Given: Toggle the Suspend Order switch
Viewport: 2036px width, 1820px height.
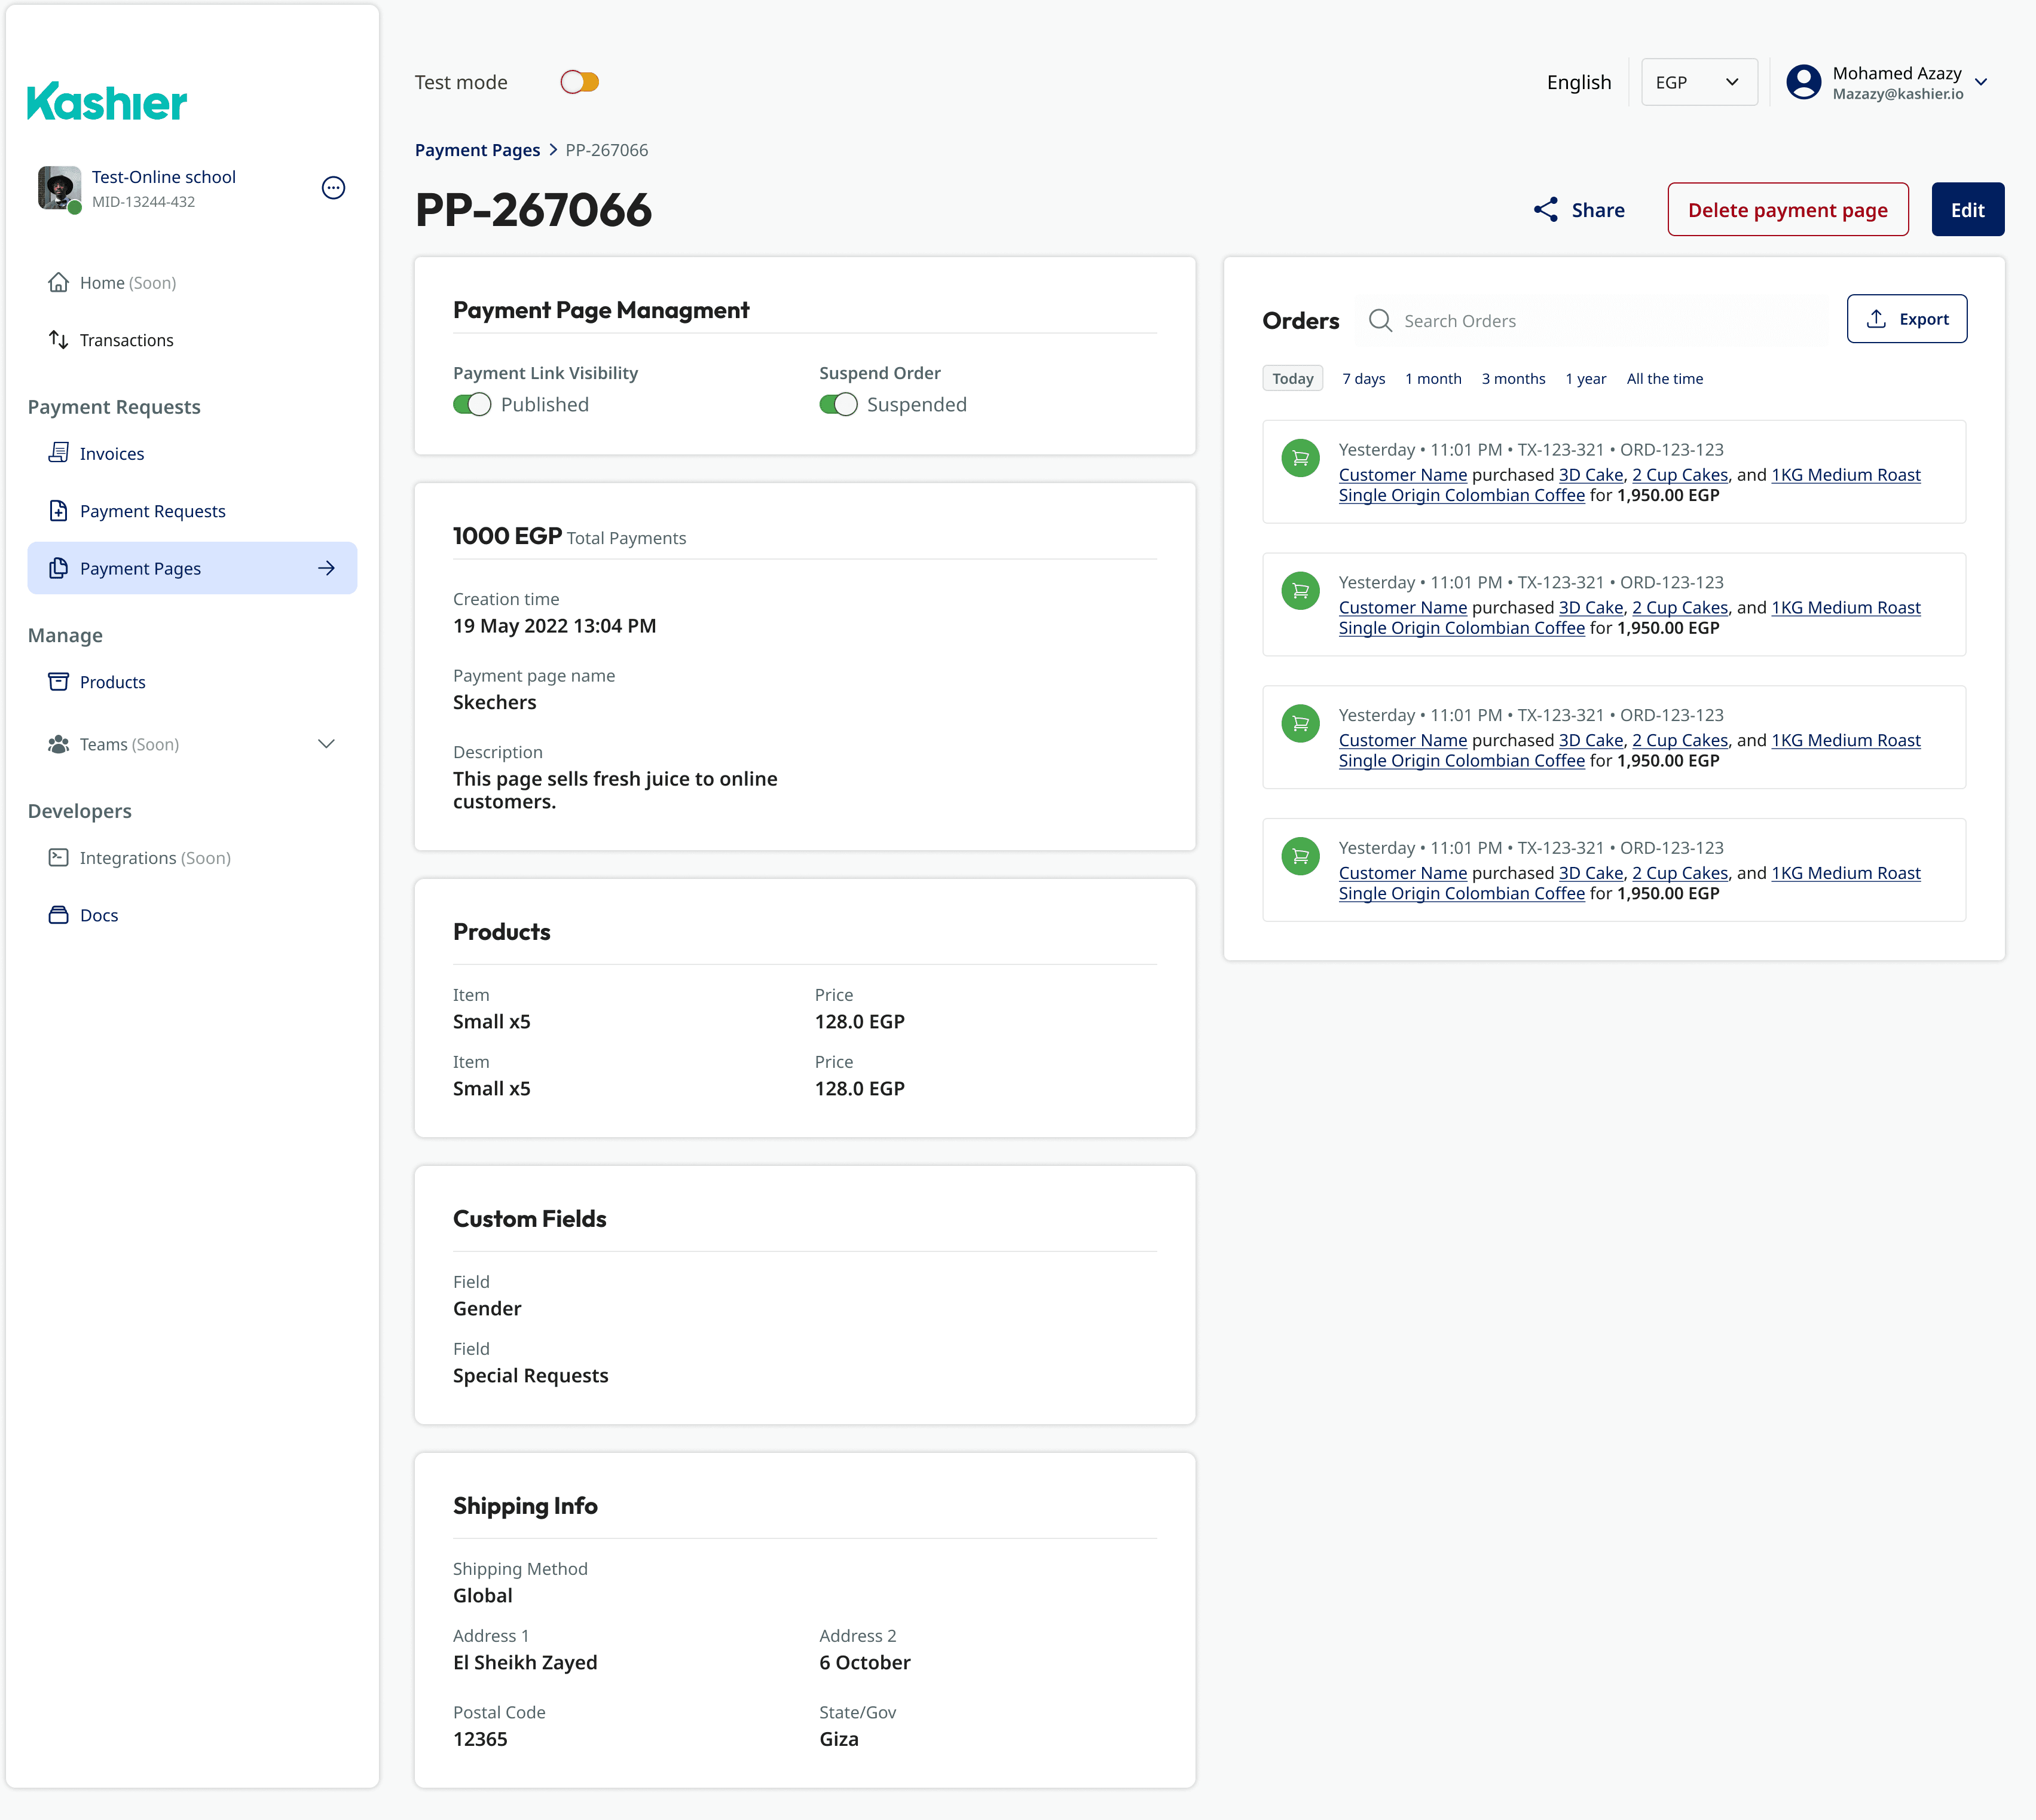Looking at the screenshot, I should (838, 405).
